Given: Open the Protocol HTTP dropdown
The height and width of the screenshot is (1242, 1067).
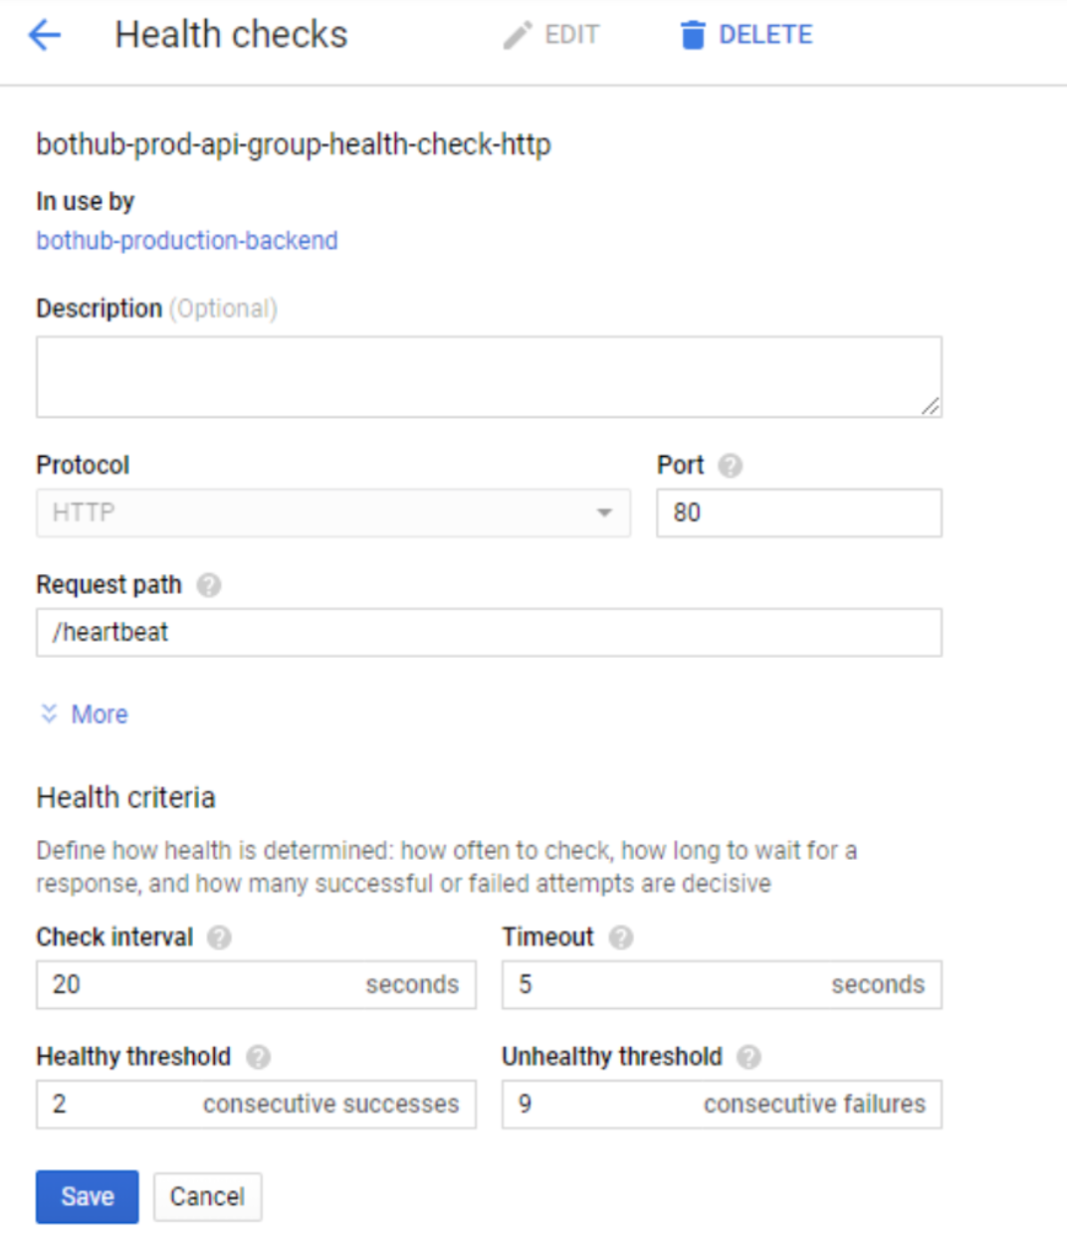Looking at the screenshot, I should coord(333,513).
